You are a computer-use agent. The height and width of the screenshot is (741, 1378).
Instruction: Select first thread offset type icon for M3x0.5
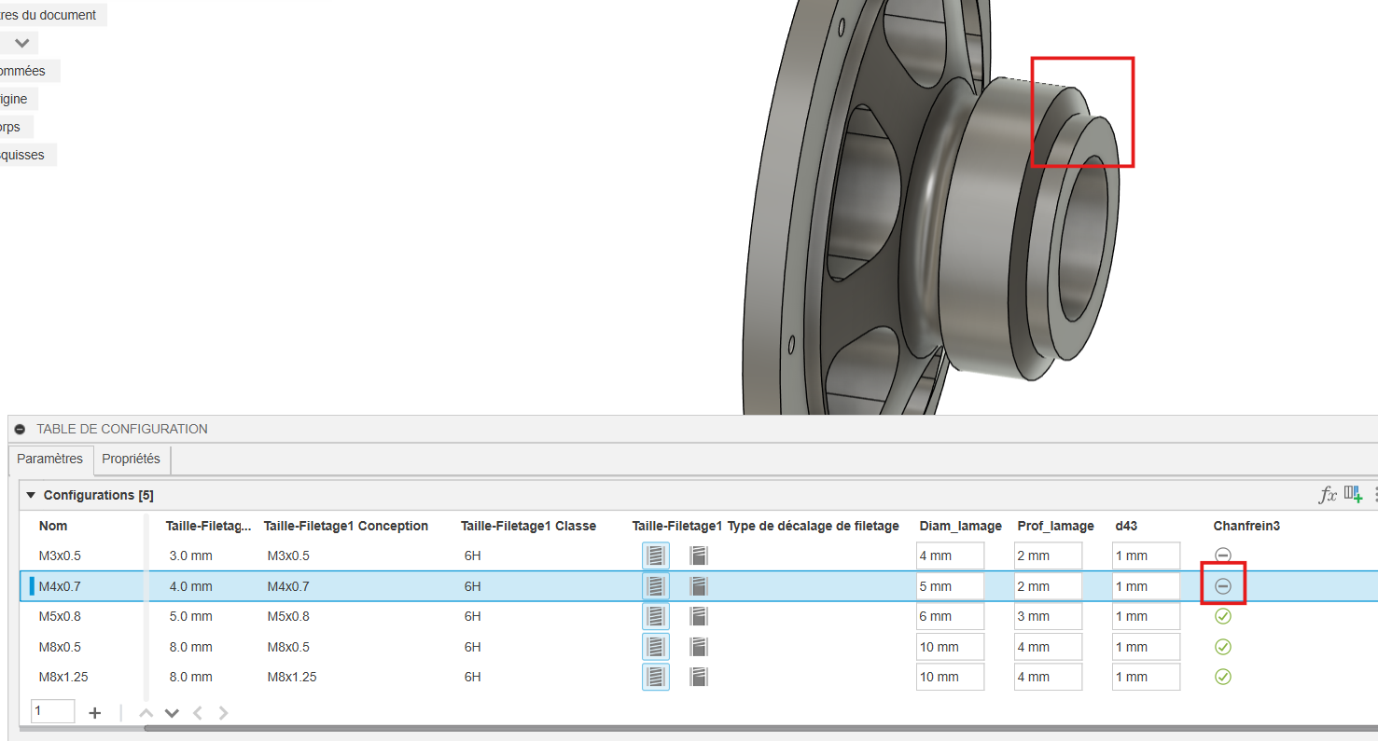tap(655, 556)
